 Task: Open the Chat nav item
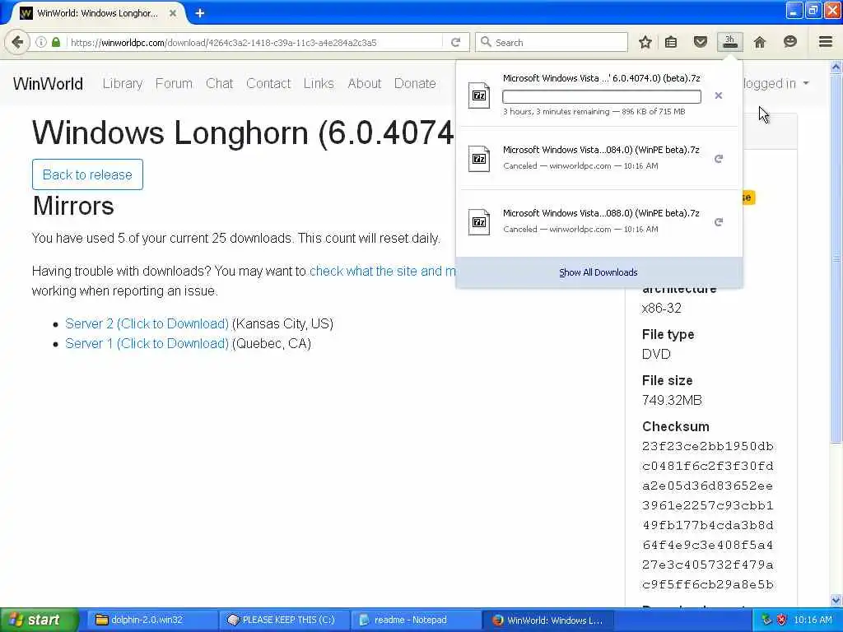[219, 83]
